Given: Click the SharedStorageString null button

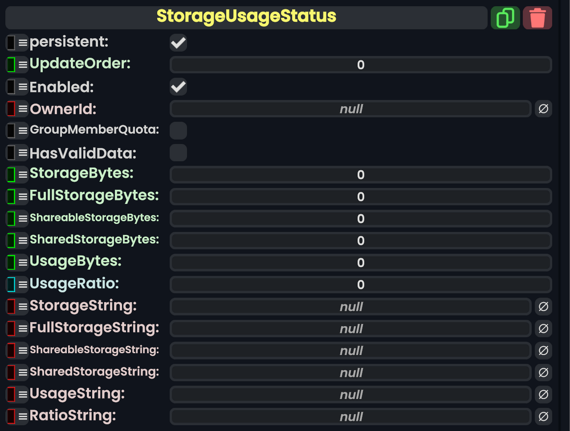Looking at the screenshot, I should pyautogui.click(x=543, y=372).
